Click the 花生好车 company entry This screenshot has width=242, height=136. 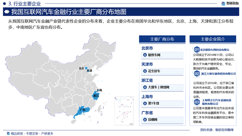pos(162,71)
